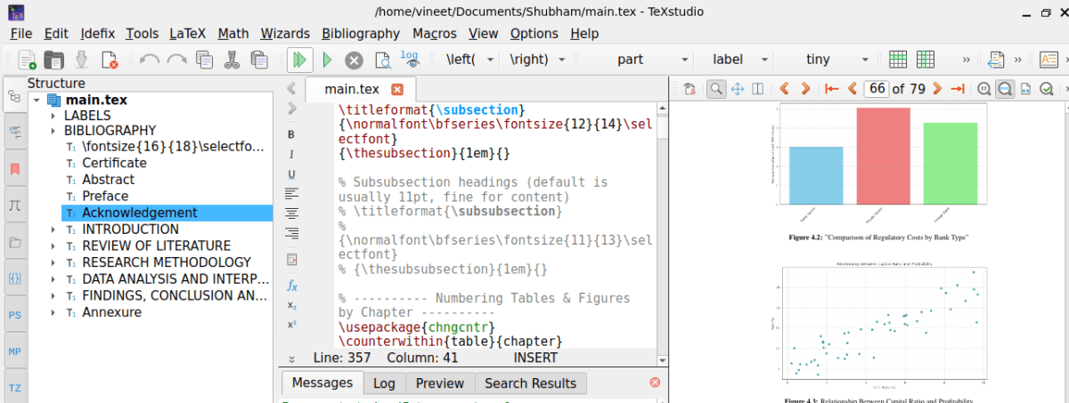The image size is (1069, 403).
Task: Apply underline formatting with the U icon
Action: tap(291, 173)
